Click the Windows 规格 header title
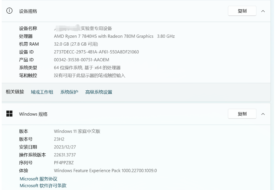Screen dimensions: 278x190 tap(33, 114)
